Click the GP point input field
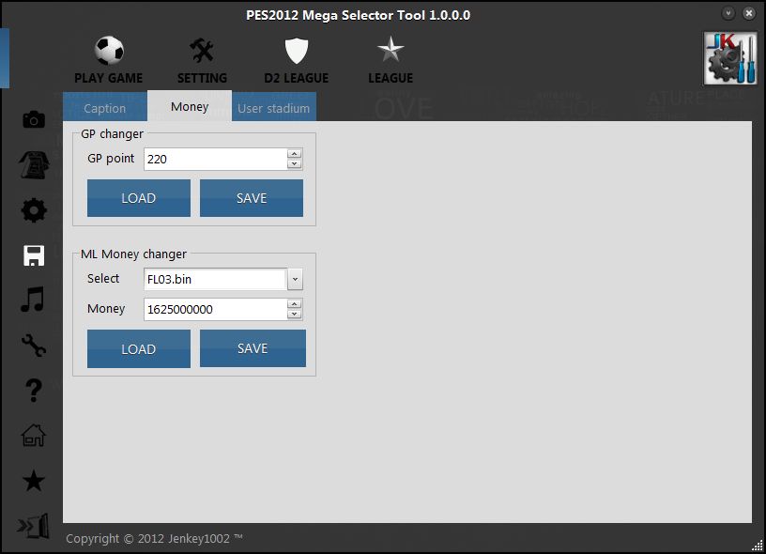The width and height of the screenshot is (766, 554). pos(215,159)
